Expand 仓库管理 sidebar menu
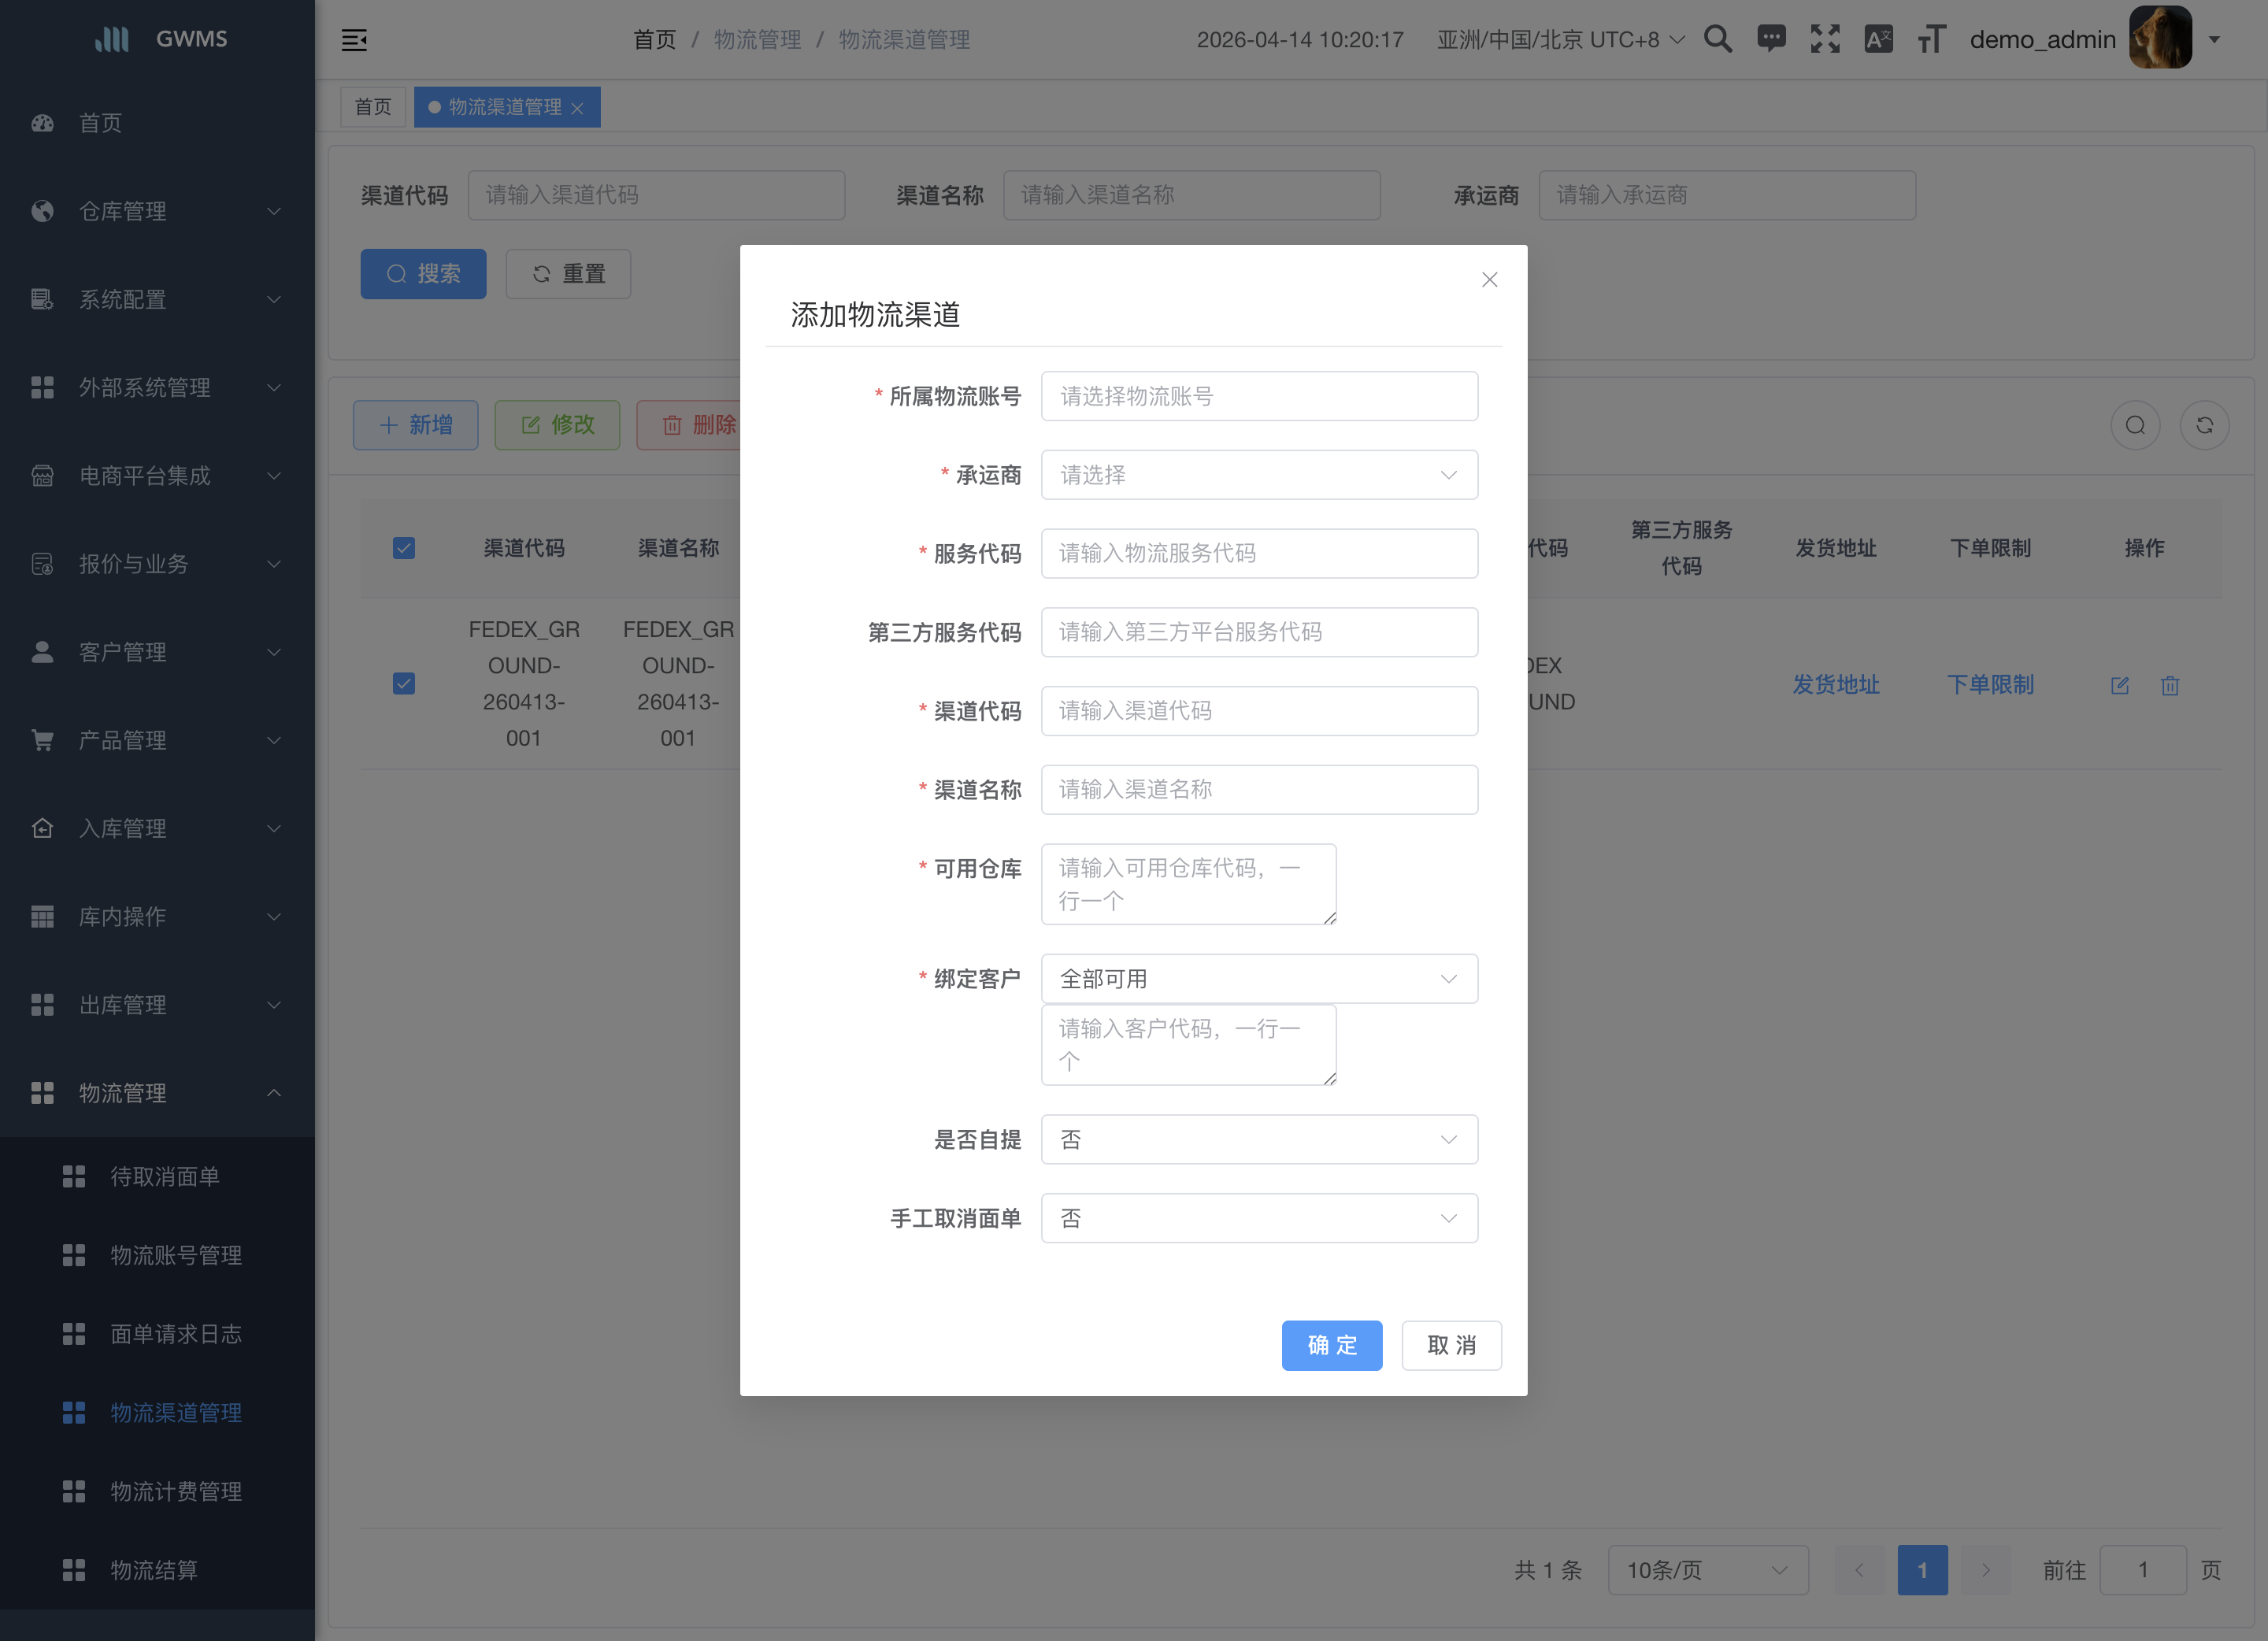Viewport: 2268px width, 1641px height. pyautogui.click(x=157, y=211)
